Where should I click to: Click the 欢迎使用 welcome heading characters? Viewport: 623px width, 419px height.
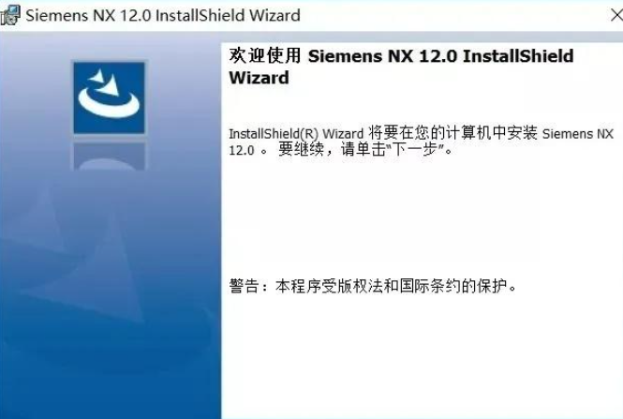264,55
